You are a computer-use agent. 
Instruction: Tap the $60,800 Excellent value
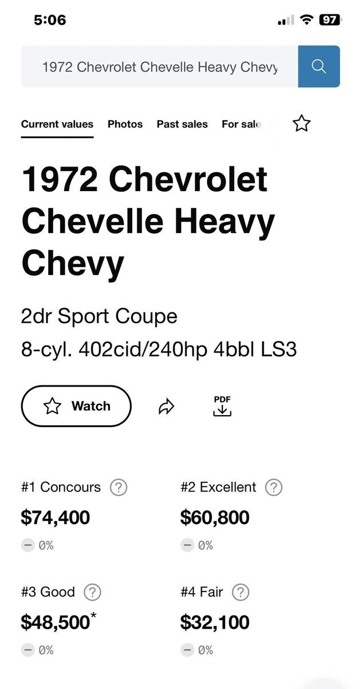(x=215, y=517)
